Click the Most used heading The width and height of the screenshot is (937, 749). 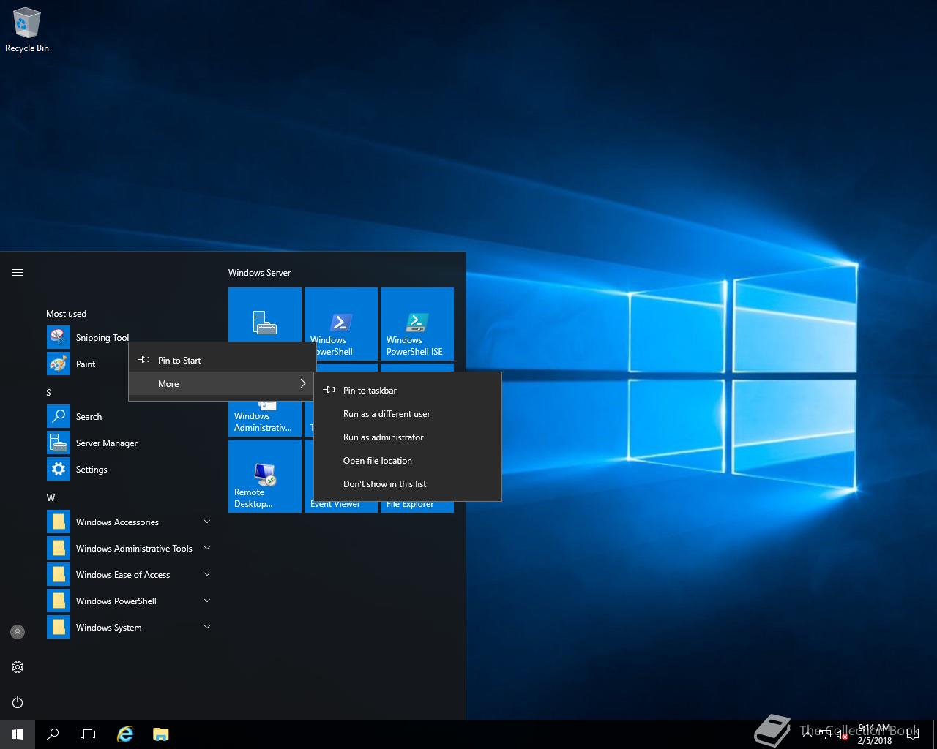(66, 313)
